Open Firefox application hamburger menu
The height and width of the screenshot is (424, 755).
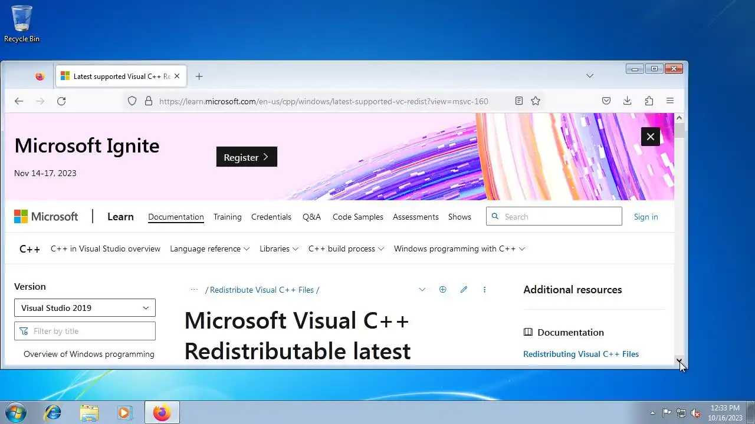(x=670, y=101)
